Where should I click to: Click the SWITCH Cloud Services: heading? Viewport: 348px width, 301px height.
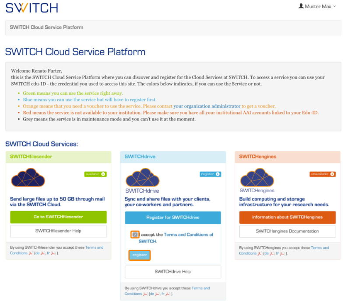point(41,144)
